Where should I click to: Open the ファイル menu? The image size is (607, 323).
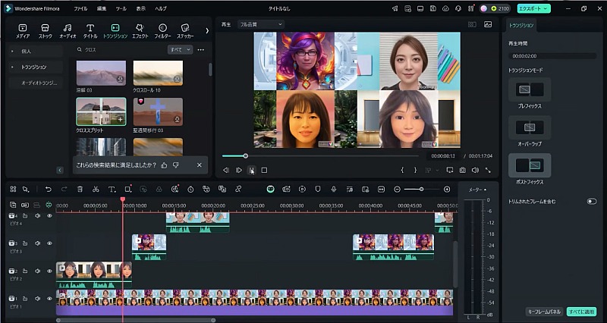pyautogui.click(x=80, y=8)
